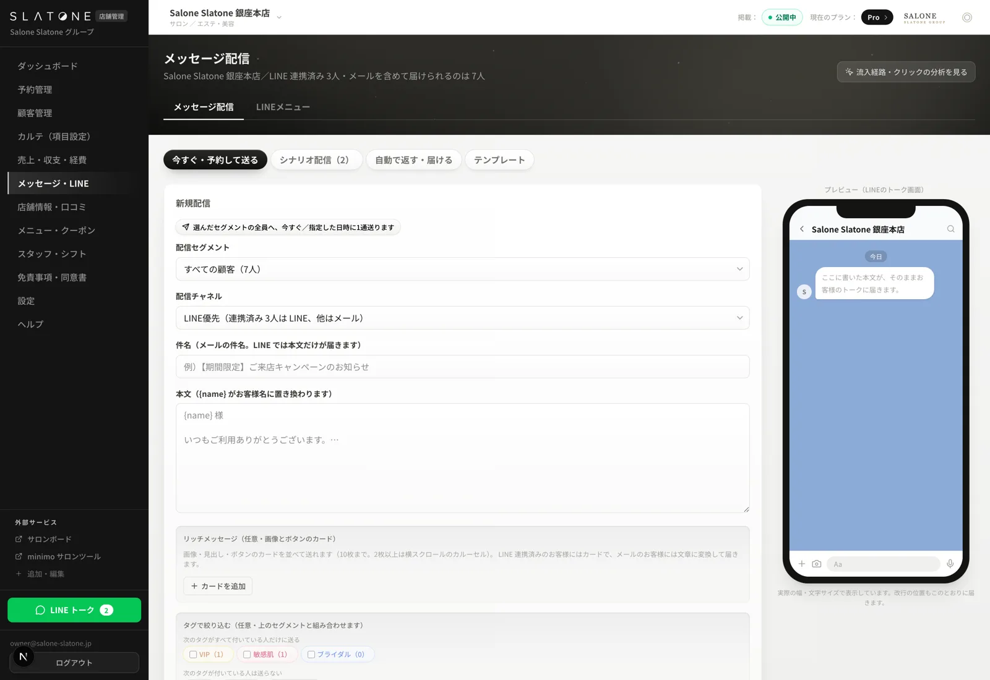Open ヘルプ in the sidebar
Screen dimensions: 990x680
tap(74, 325)
